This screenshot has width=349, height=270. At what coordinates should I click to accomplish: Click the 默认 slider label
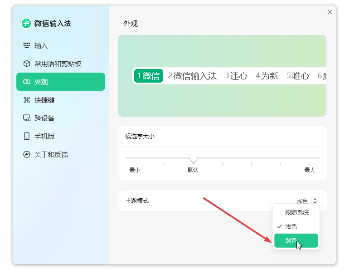[193, 170]
